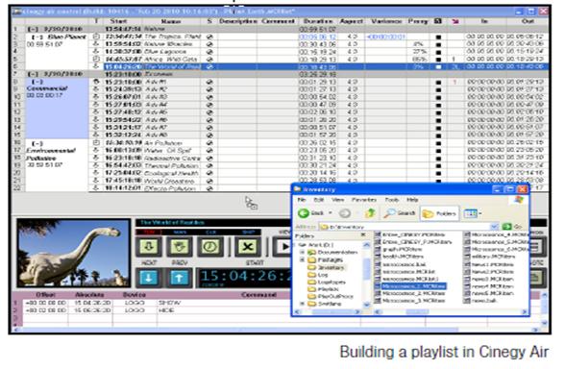Select the Africa Wild Cats playlist row

[x=319, y=60]
